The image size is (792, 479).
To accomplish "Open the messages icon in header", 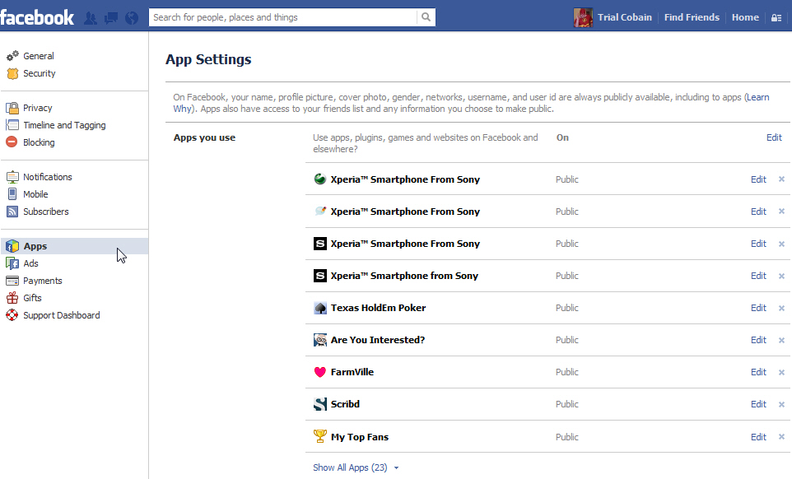I will [x=111, y=17].
